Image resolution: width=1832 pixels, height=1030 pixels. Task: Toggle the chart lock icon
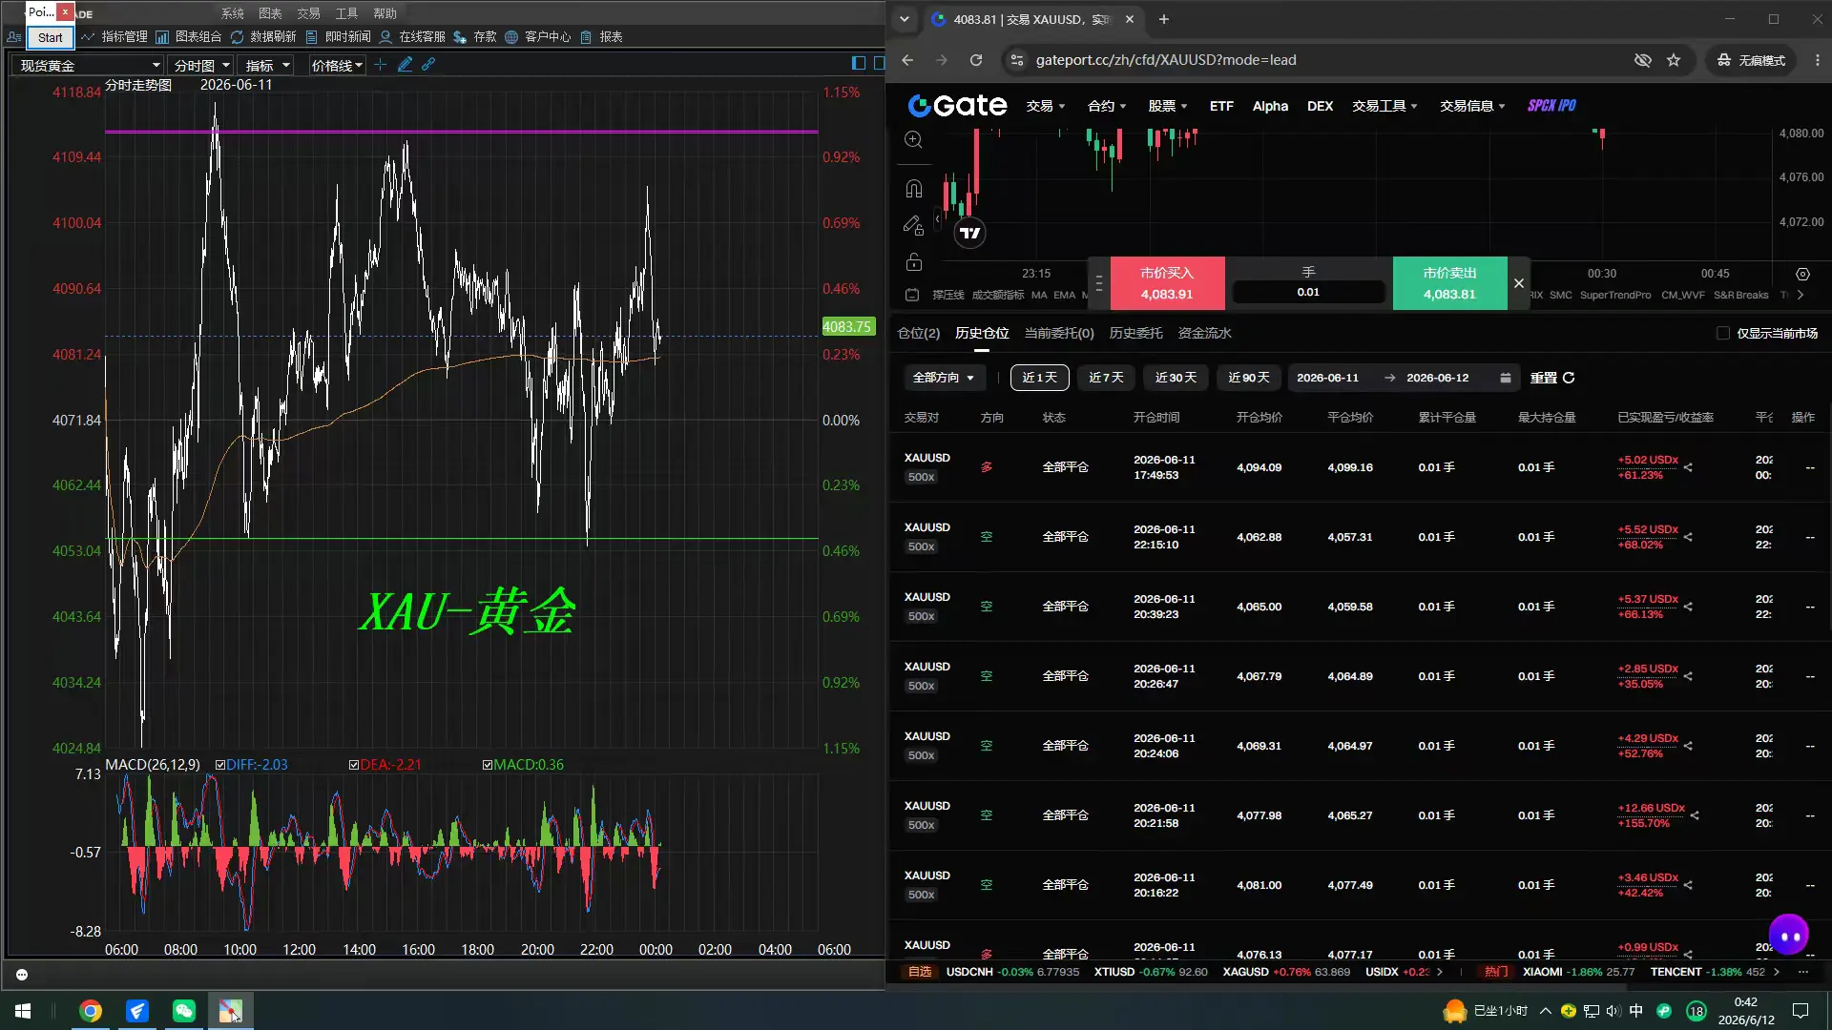(913, 261)
